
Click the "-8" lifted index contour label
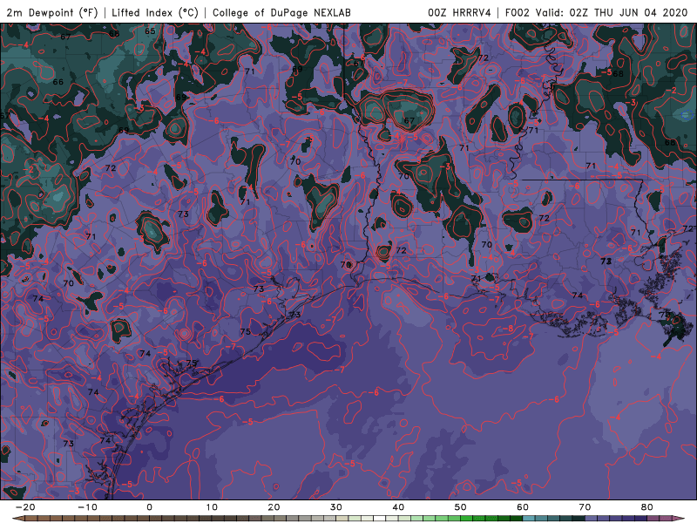[508, 329]
